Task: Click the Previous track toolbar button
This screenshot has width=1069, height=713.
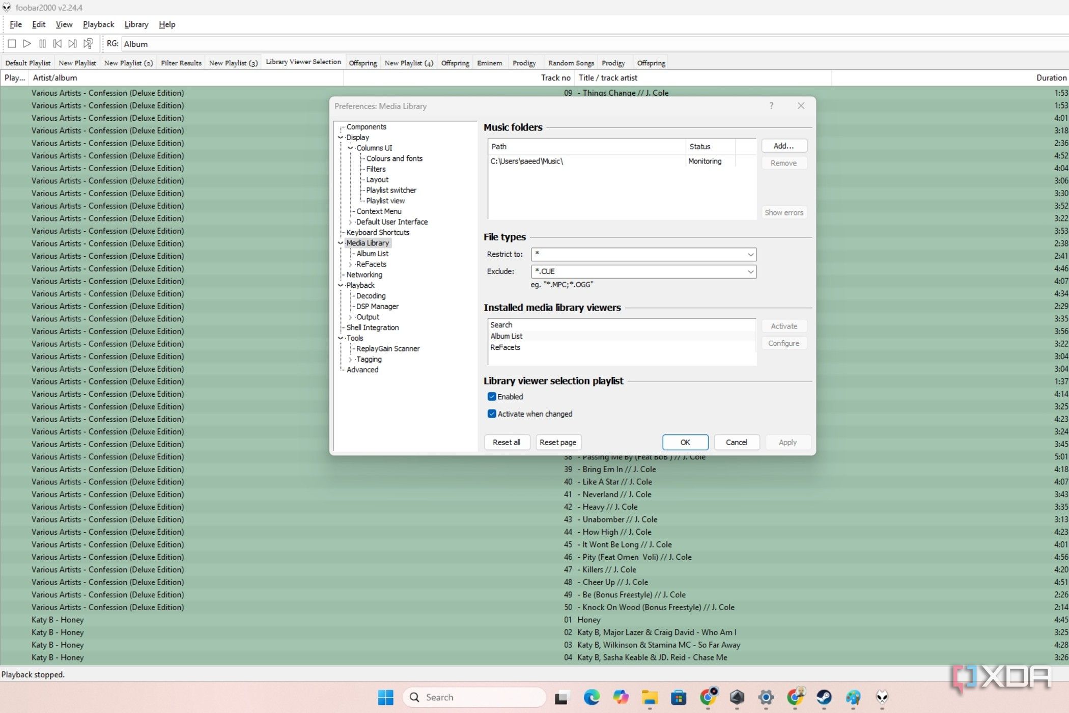Action: [58, 44]
